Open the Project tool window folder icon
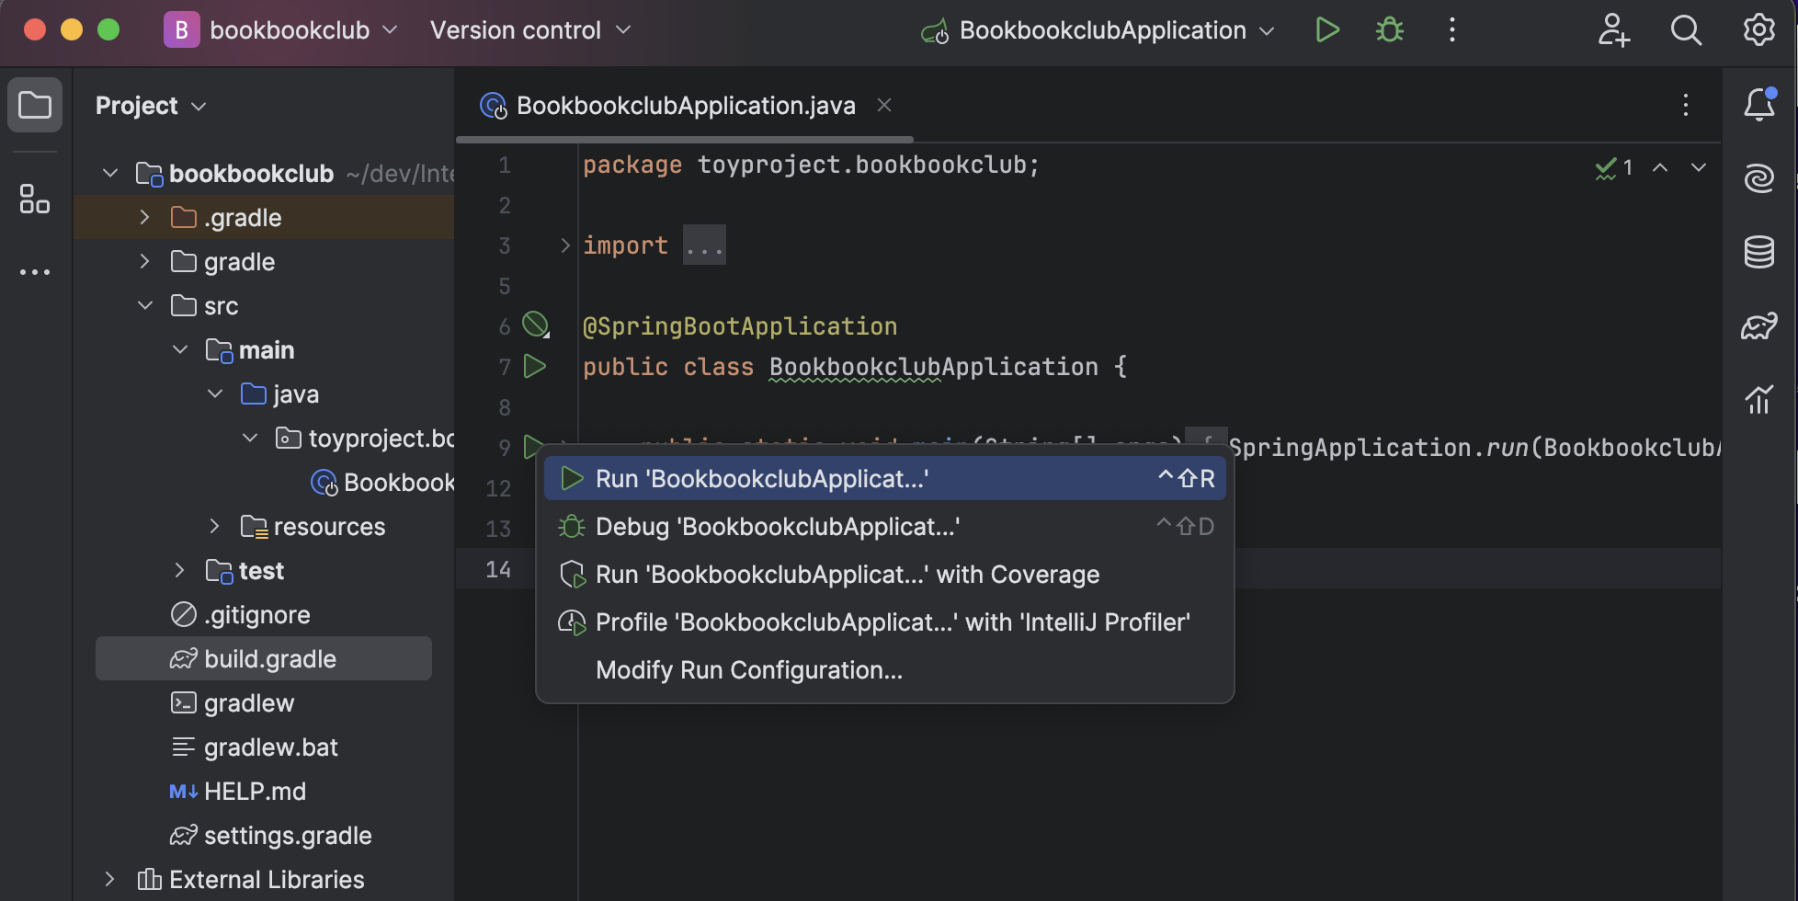This screenshot has width=1798, height=901. [x=35, y=105]
